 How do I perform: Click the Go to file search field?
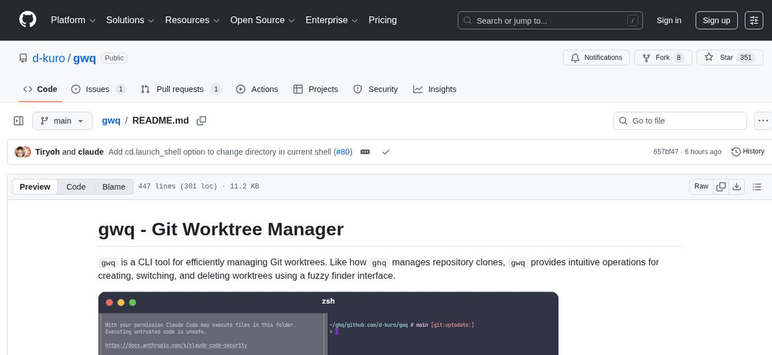679,120
